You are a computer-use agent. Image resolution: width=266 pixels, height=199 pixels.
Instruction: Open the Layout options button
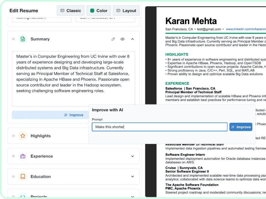coord(126,11)
